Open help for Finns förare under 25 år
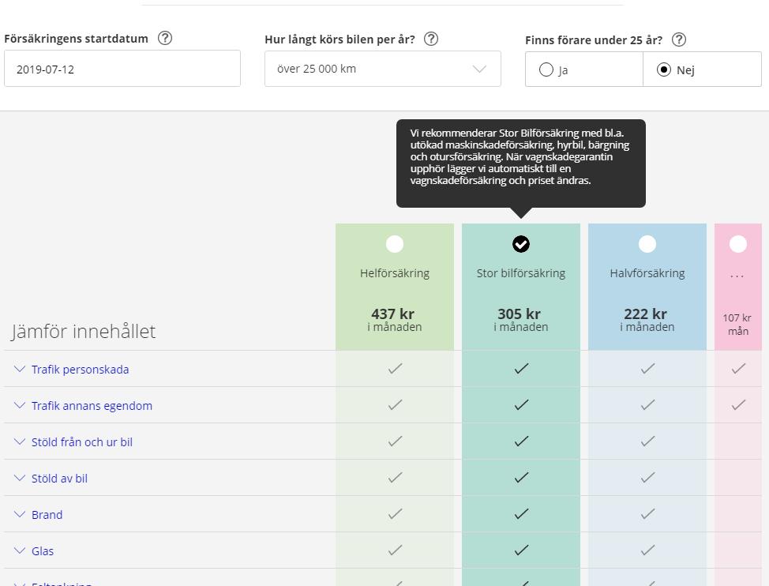The height and width of the screenshot is (586, 769). [x=679, y=39]
